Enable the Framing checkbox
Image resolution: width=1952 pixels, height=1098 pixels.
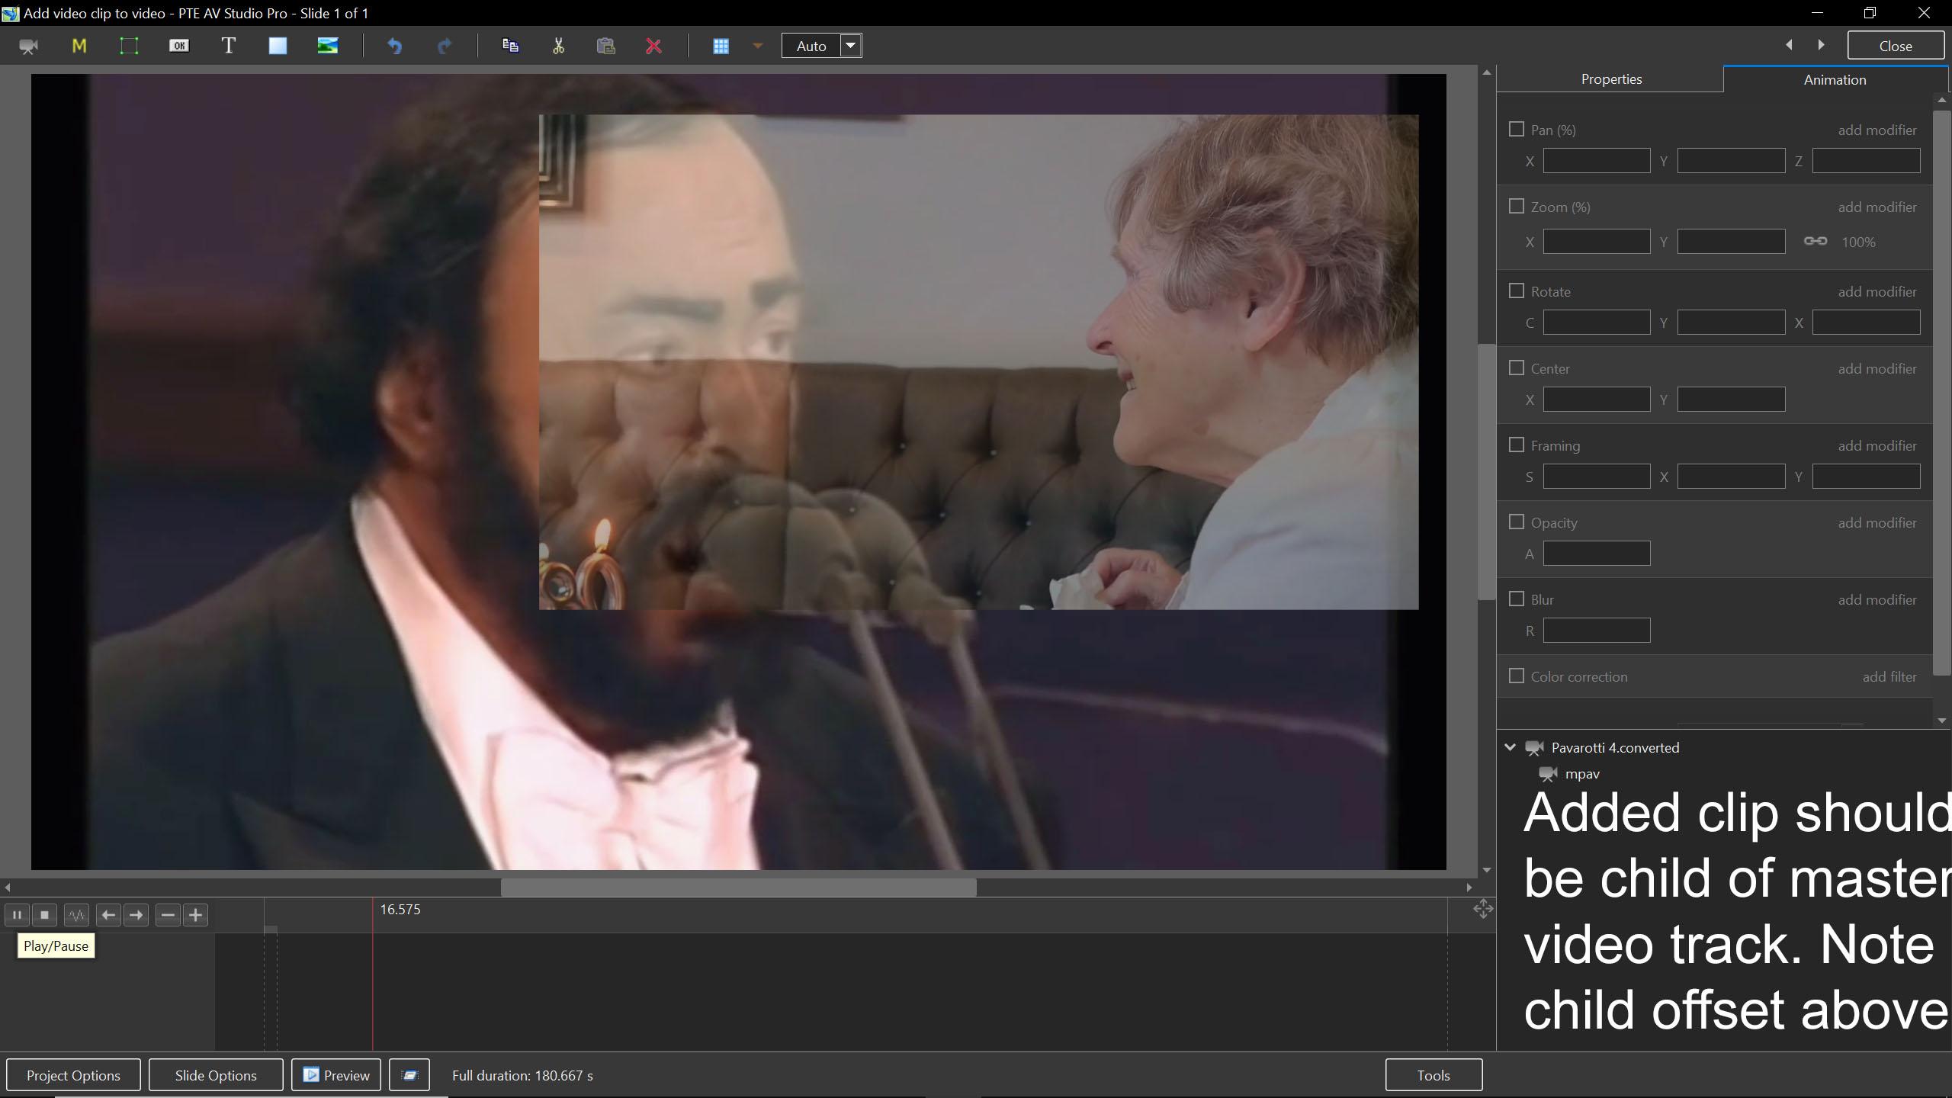(1517, 445)
